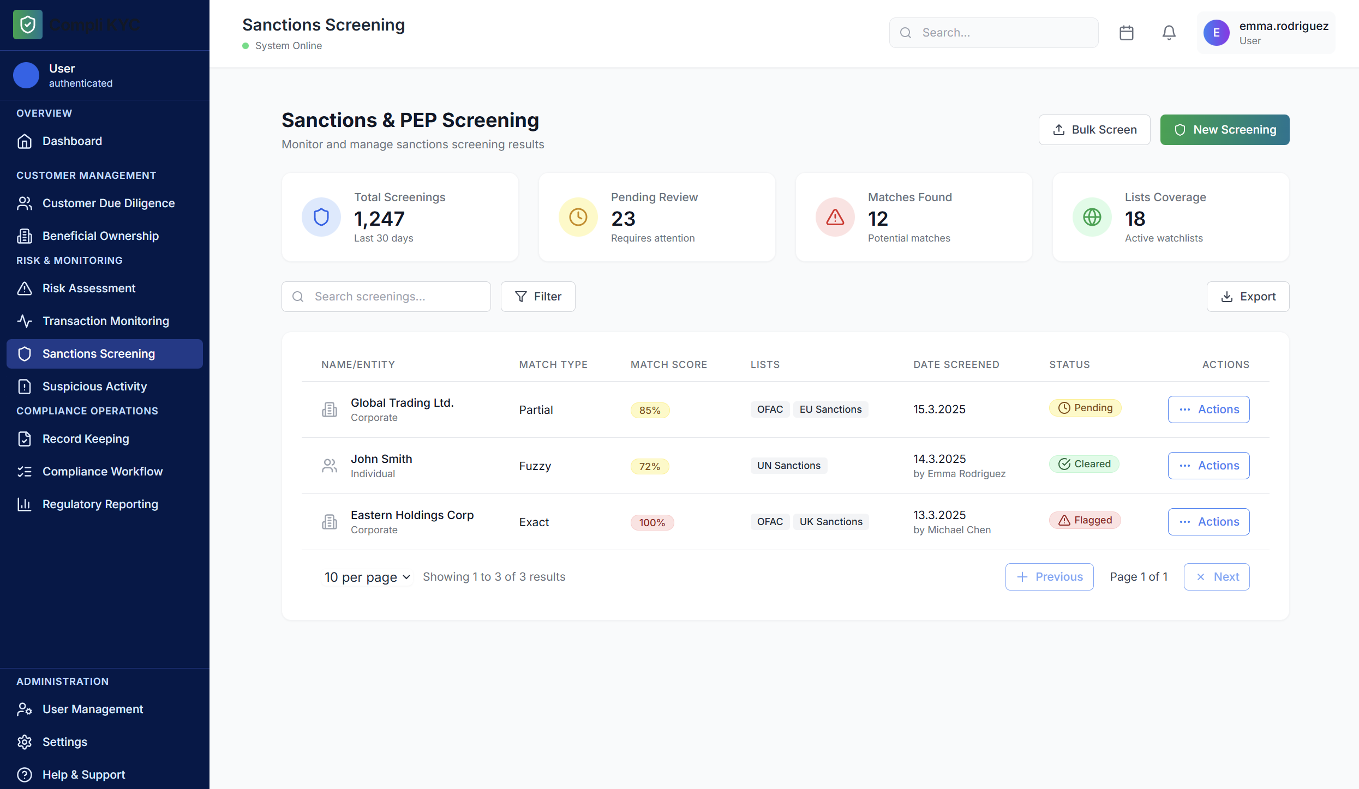The height and width of the screenshot is (789, 1359).
Task: Navigate to Suspicious Activity page
Action: (94, 387)
